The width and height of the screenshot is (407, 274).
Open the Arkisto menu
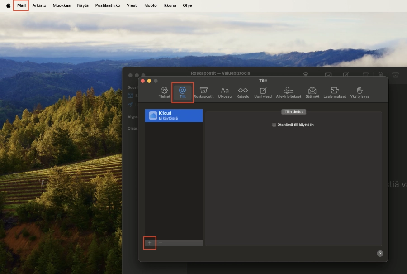point(39,5)
